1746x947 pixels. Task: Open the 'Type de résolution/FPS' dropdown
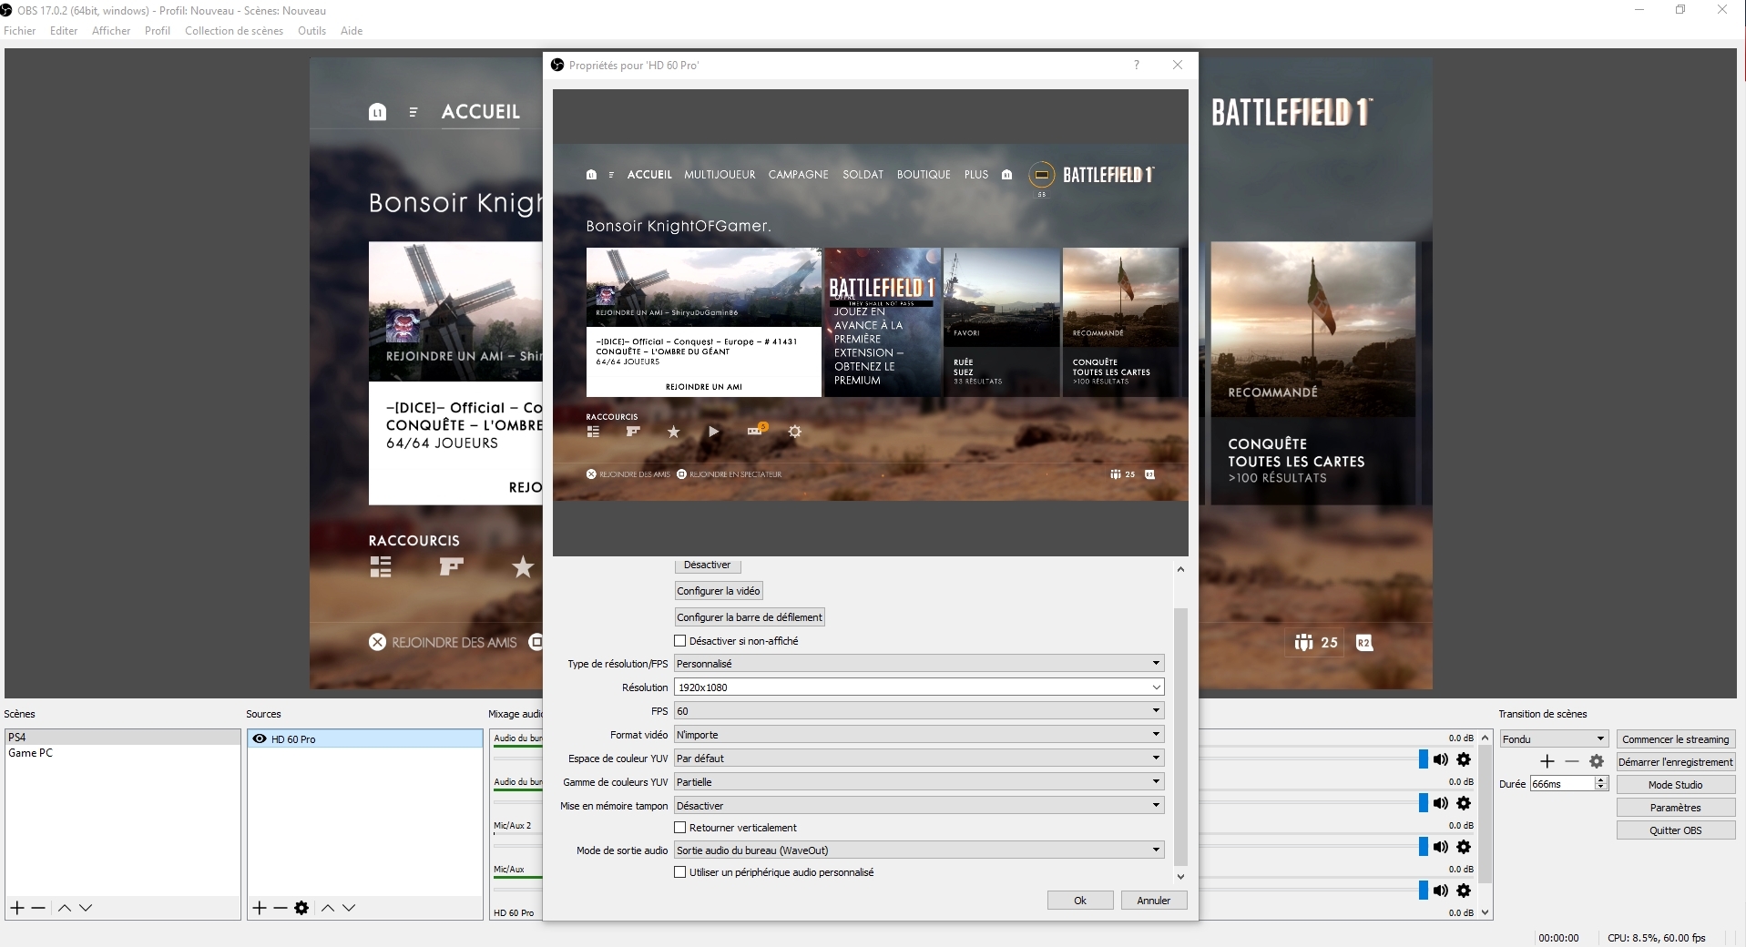click(918, 664)
